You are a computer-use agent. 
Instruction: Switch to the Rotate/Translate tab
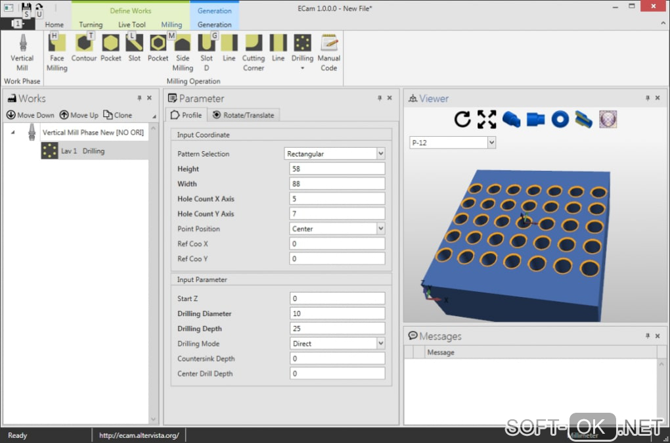point(244,115)
